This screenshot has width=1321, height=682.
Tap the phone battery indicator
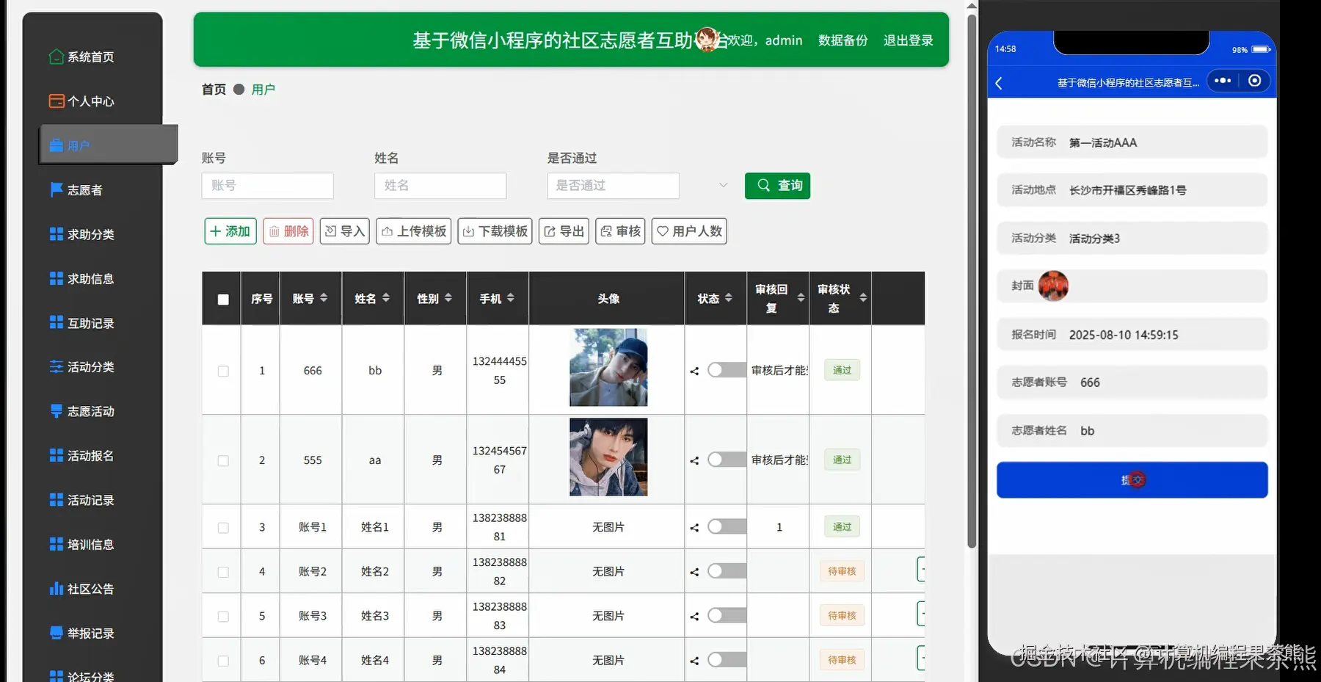point(1261,49)
